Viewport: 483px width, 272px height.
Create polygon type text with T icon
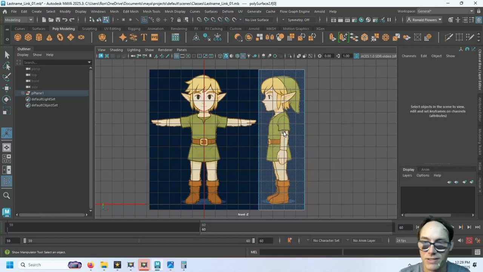pyautogui.click(x=144, y=37)
